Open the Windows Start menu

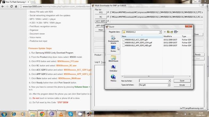[x=4, y=114]
